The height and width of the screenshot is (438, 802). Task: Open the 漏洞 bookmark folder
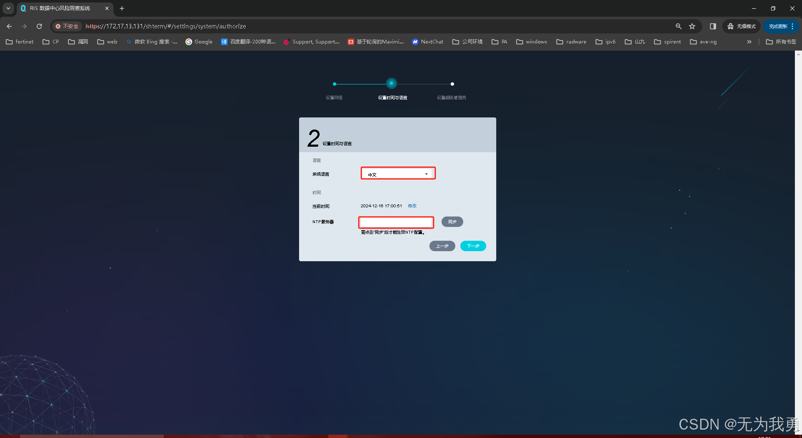[78, 42]
